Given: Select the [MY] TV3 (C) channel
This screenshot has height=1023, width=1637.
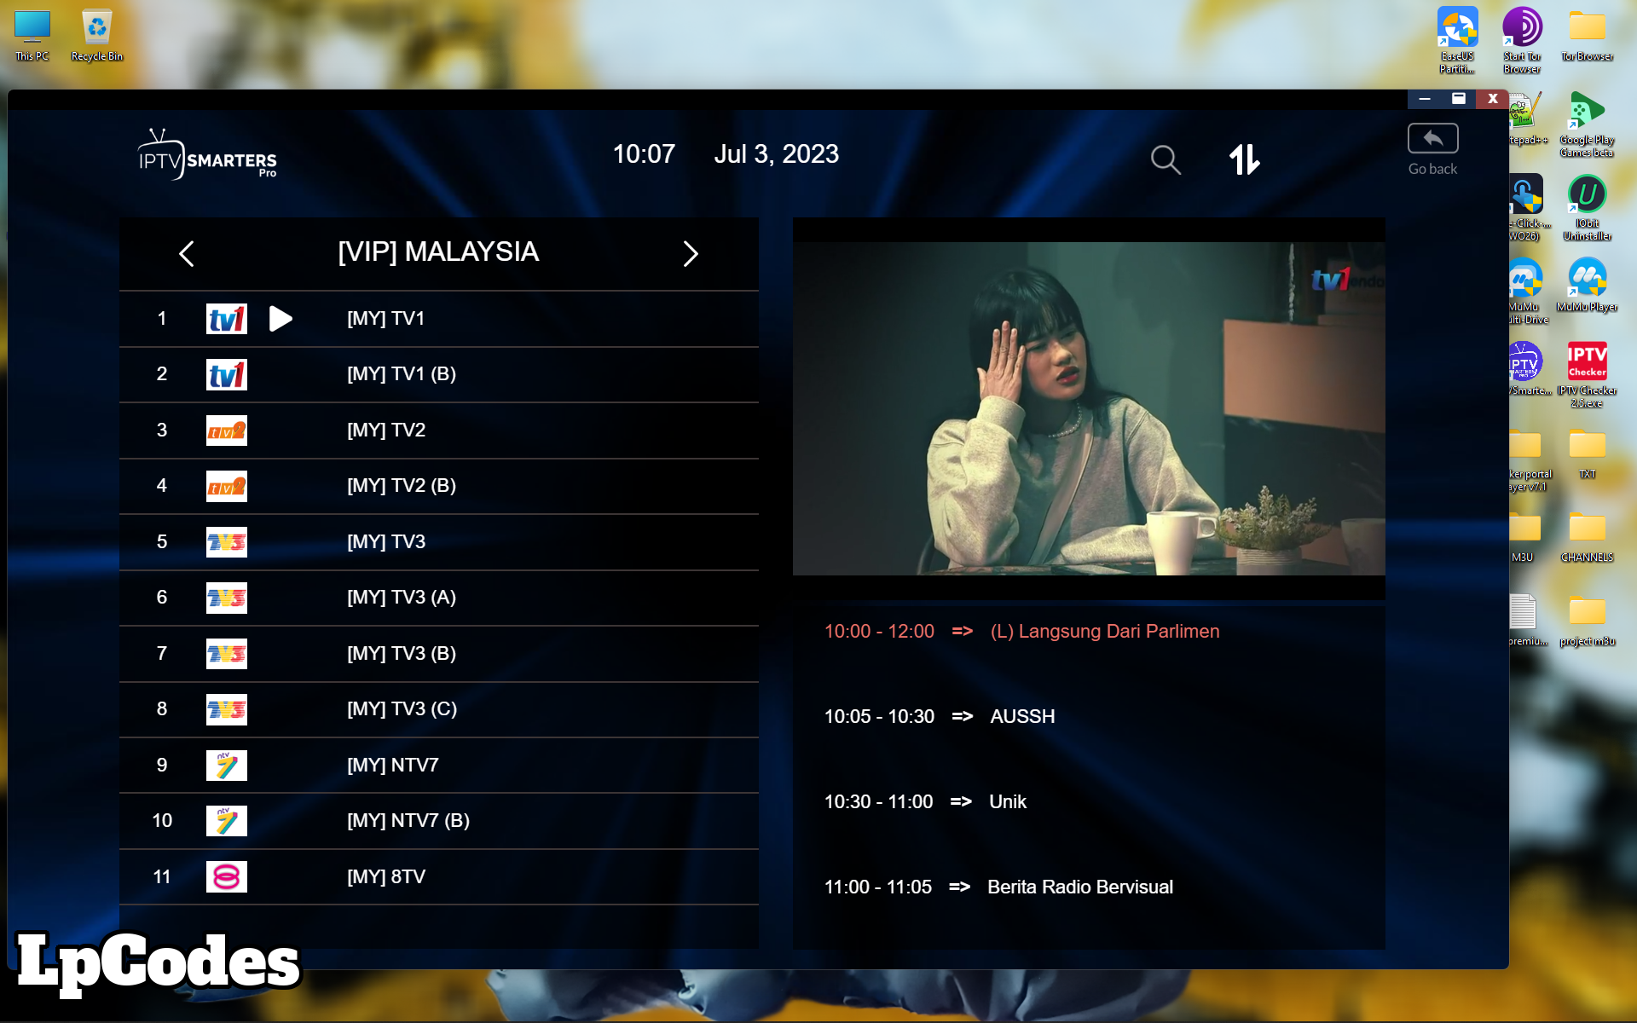Looking at the screenshot, I should 402,709.
